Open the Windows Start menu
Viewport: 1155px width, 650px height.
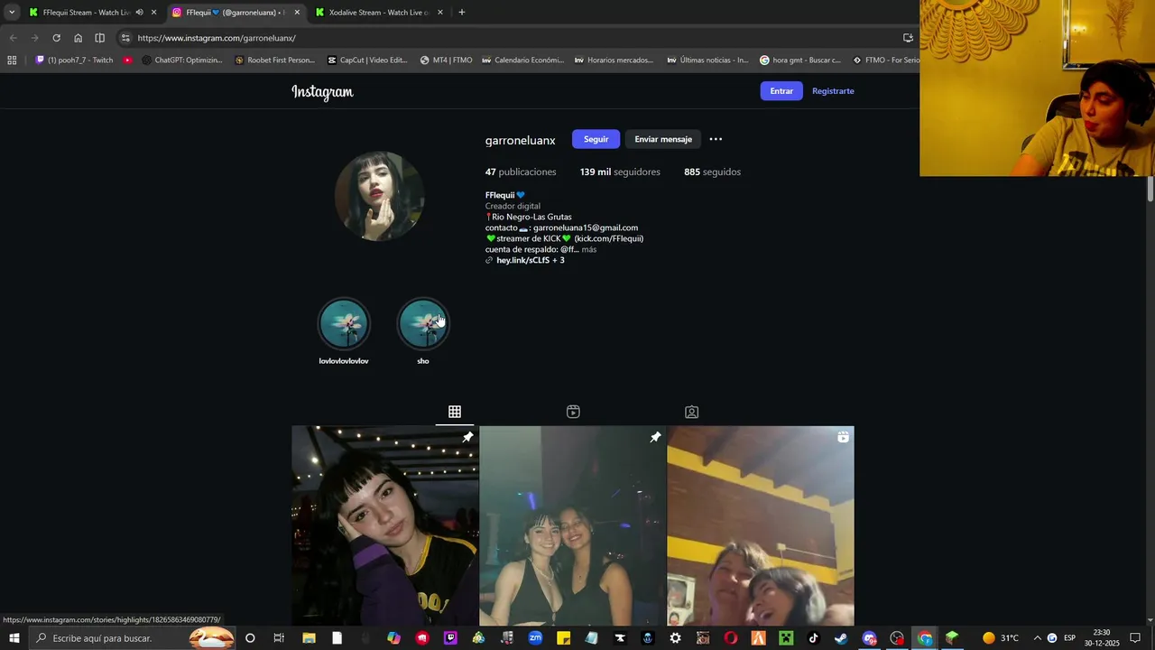tap(14, 638)
